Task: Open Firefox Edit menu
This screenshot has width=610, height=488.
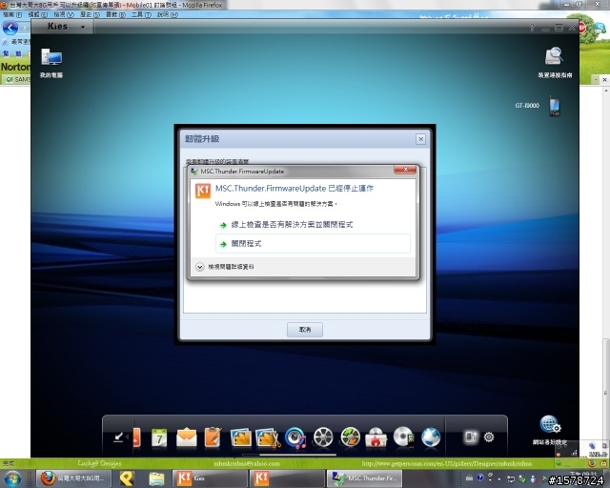Action: [x=38, y=15]
